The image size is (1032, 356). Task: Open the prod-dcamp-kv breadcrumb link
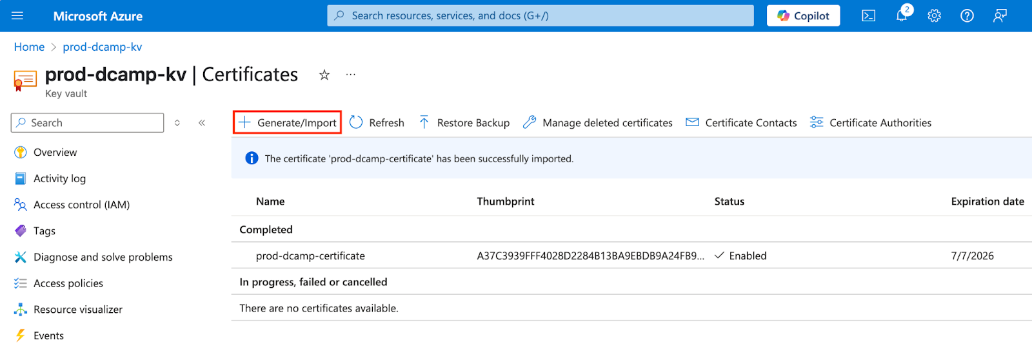pos(103,47)
